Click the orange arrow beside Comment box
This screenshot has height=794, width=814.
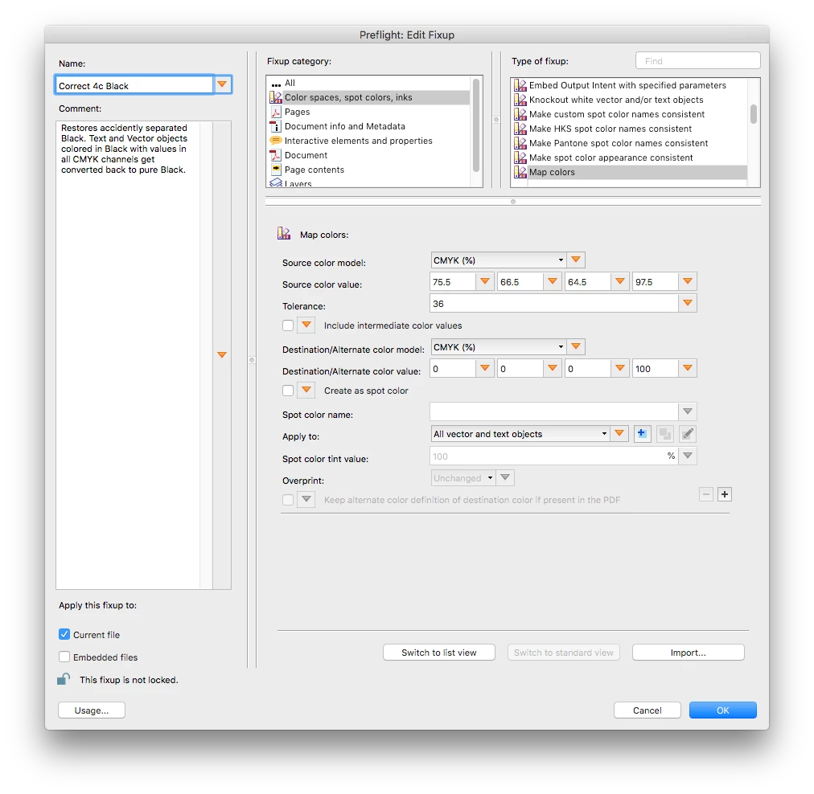[x=222, y=354]
